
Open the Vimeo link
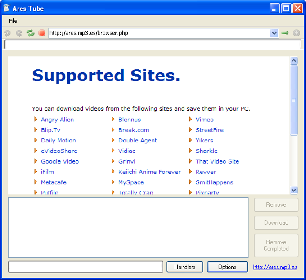pos(204,120)
